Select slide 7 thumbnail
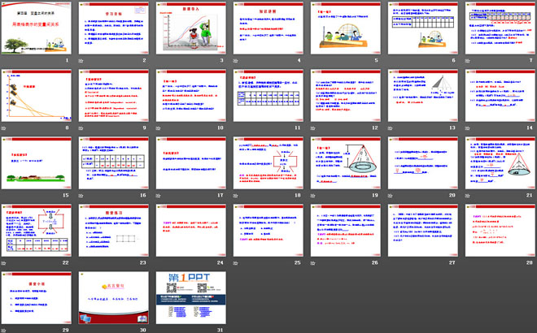The width and height of the screenshot is (537, 333). [x=500, y=28]
